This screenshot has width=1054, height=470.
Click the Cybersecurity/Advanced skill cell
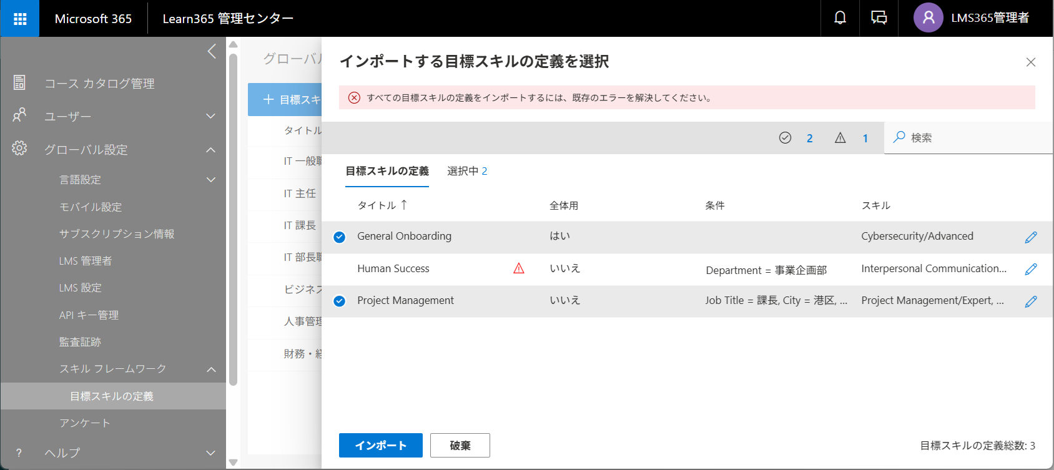coord(917,236)
